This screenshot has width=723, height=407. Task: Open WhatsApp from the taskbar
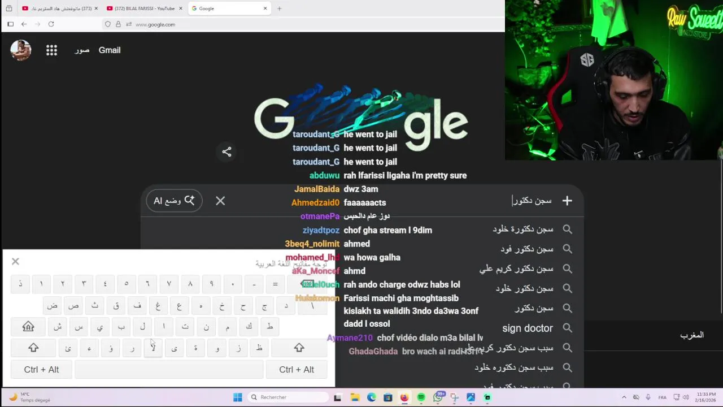438,397
